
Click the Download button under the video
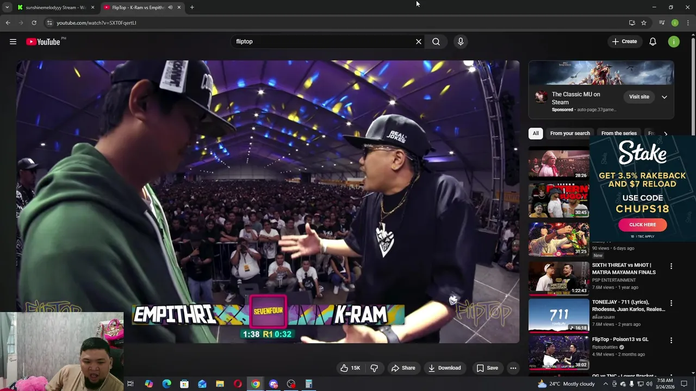[445, 368]
